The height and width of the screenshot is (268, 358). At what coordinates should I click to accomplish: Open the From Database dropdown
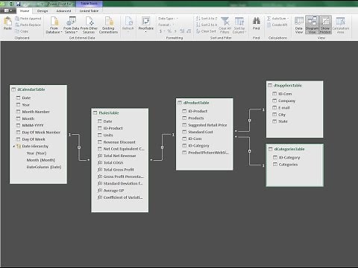(54, 25)
